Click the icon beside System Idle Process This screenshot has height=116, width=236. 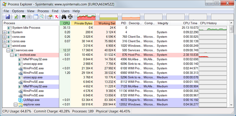coord(9,28)
